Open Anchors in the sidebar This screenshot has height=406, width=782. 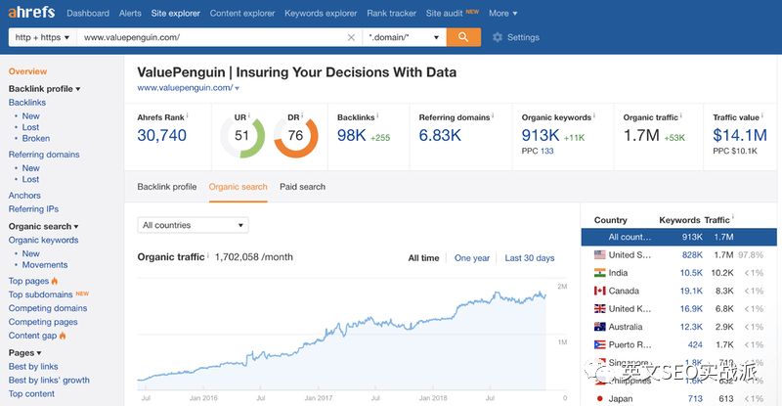[x=24, y=196]
